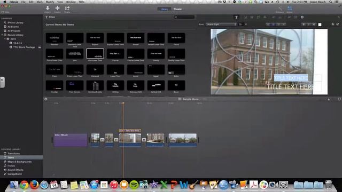Click highlighted TITLE TEXT HERE in viewer
Screen dimensions: 342x192
point(291,78)
